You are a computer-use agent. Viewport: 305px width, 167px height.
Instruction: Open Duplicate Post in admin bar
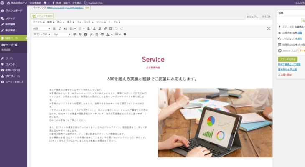pyautogui.click(x=93, y=3)
